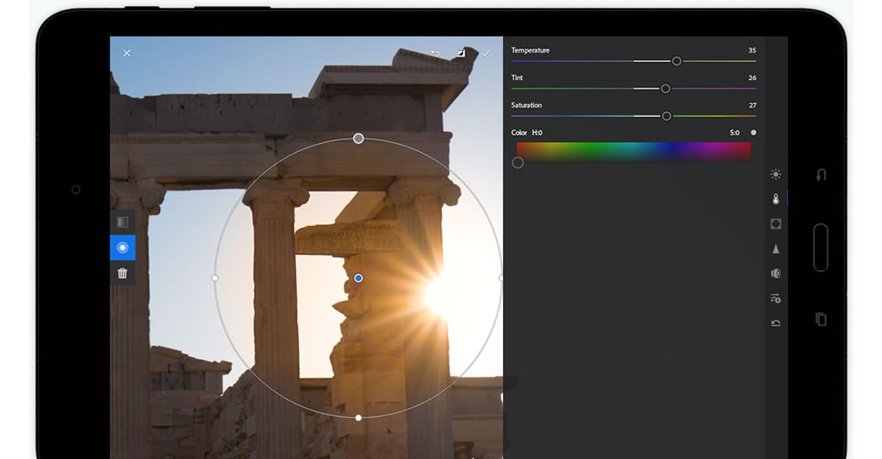Tap the tablet's recent apps button
Viewport: 882px width, 459px height.
[x=821, y=319]
